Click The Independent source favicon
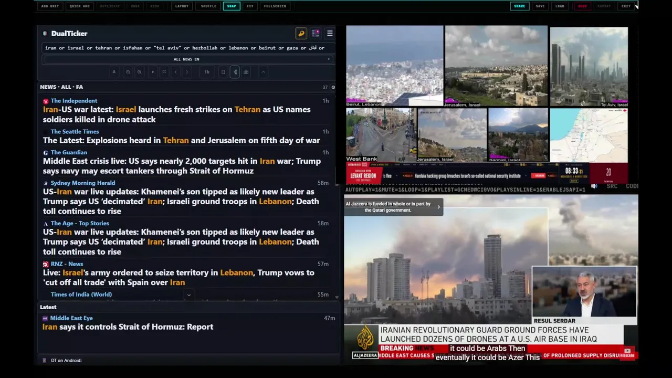Image resolution: width=672 pixels, height=378 pixels. pos(46,101)
